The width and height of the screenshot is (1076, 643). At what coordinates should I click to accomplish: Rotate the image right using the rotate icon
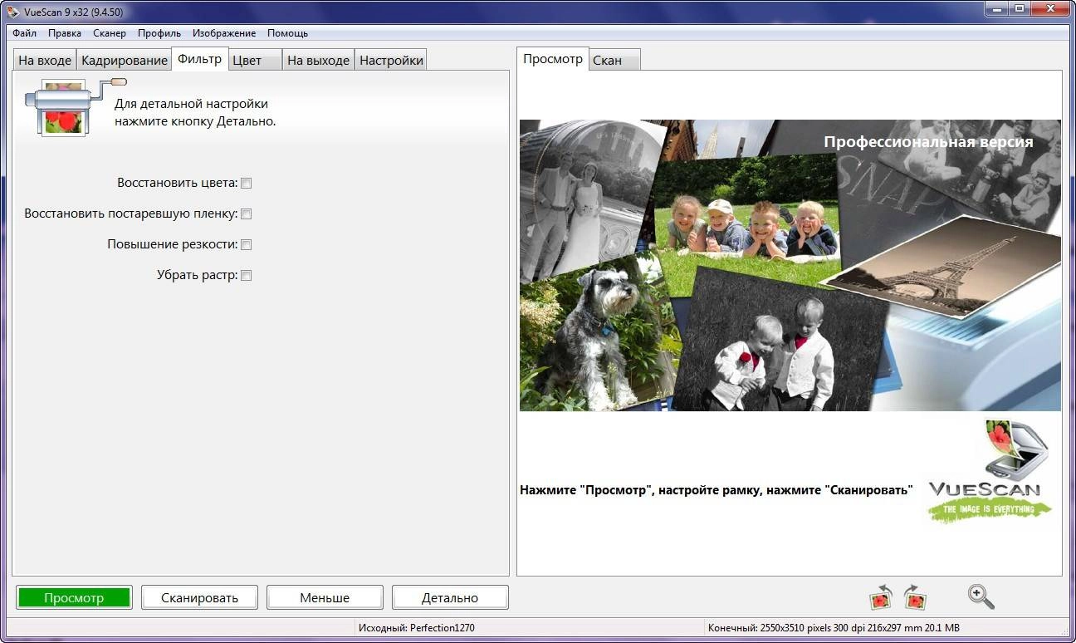[x=914, y=596]
